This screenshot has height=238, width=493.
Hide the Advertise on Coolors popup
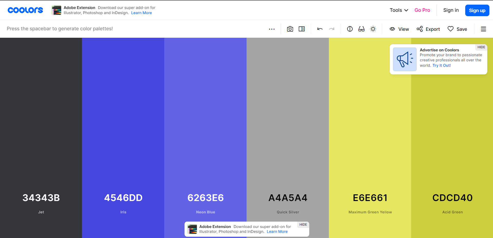pos(481,47)
